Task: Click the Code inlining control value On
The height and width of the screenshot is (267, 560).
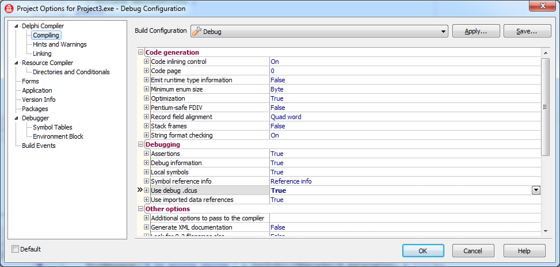Action: [275, 62]
